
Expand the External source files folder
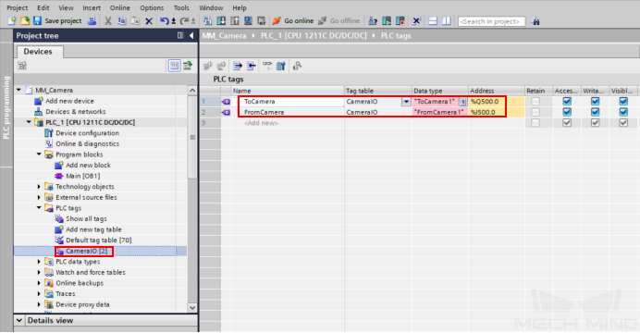click(x=39, y=197)
